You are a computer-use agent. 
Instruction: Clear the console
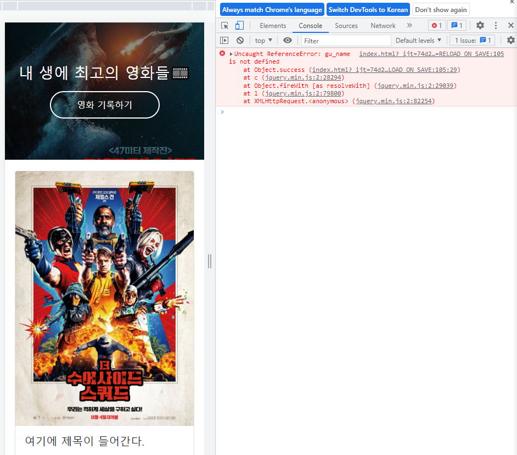(x=240, y=40)
